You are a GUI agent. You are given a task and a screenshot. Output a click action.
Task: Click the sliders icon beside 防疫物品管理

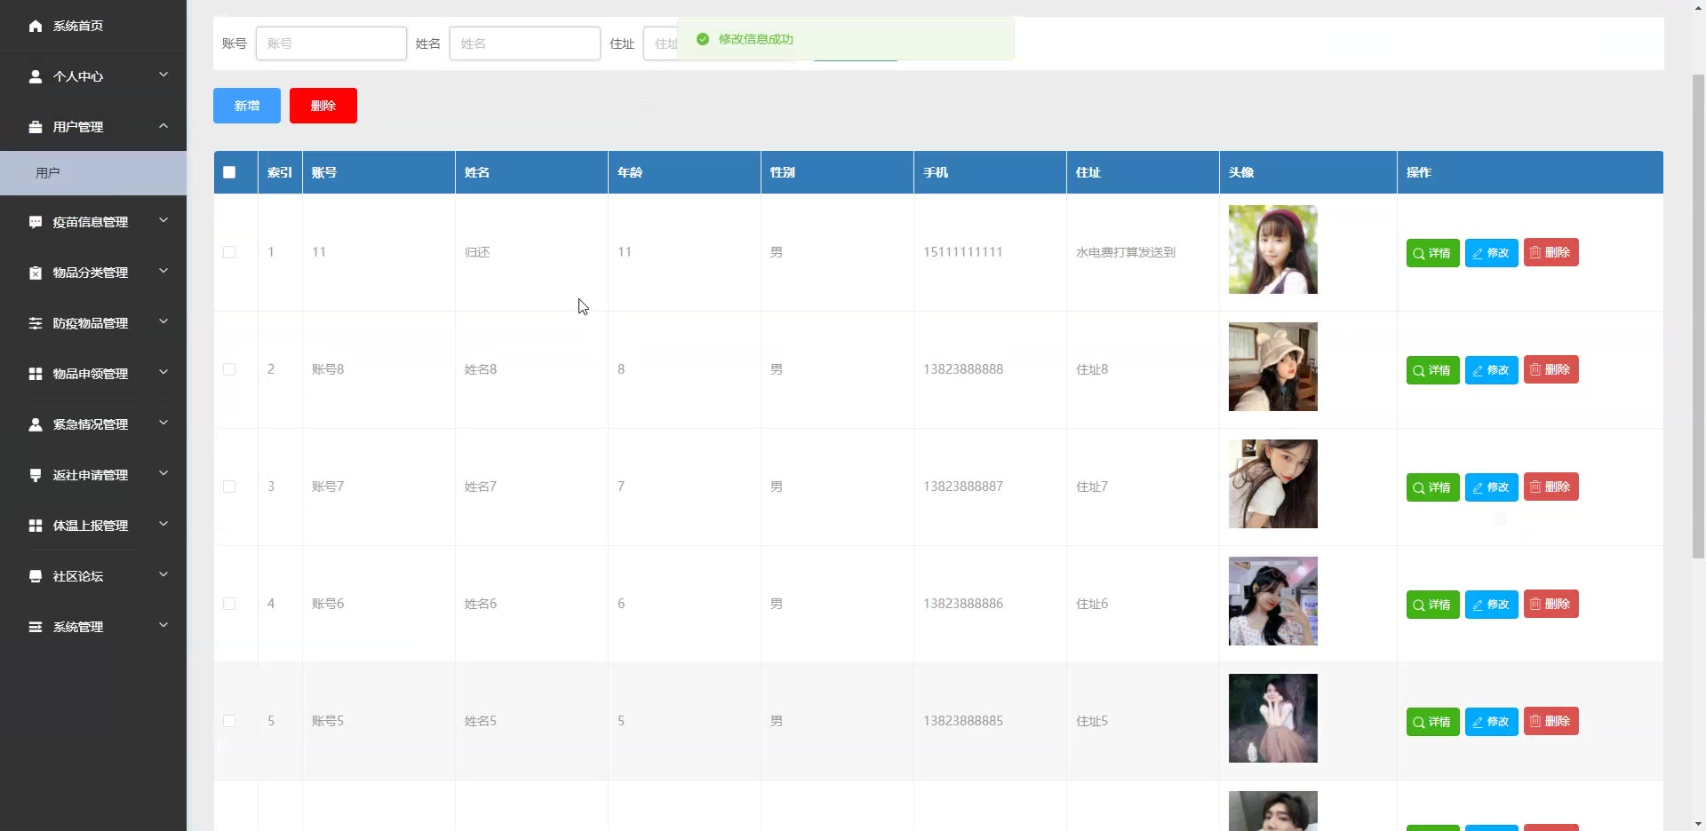pos(36,323)
